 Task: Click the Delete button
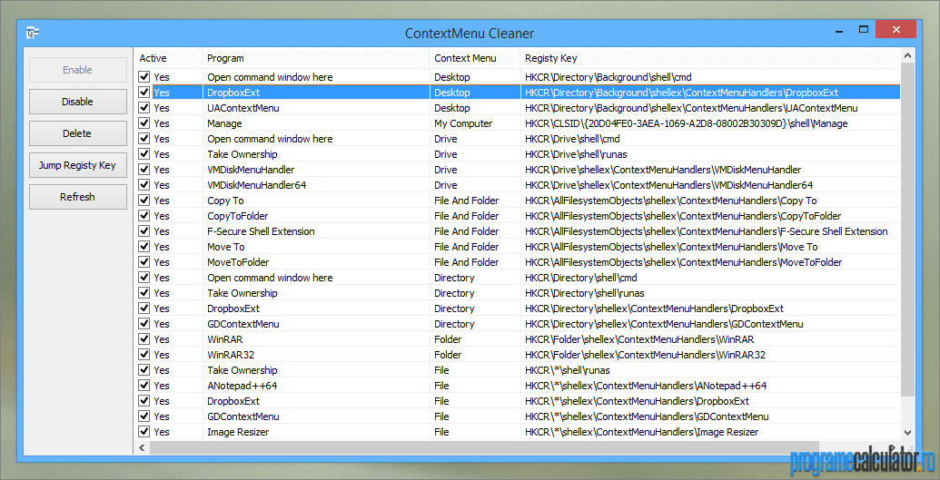point(78,133)
